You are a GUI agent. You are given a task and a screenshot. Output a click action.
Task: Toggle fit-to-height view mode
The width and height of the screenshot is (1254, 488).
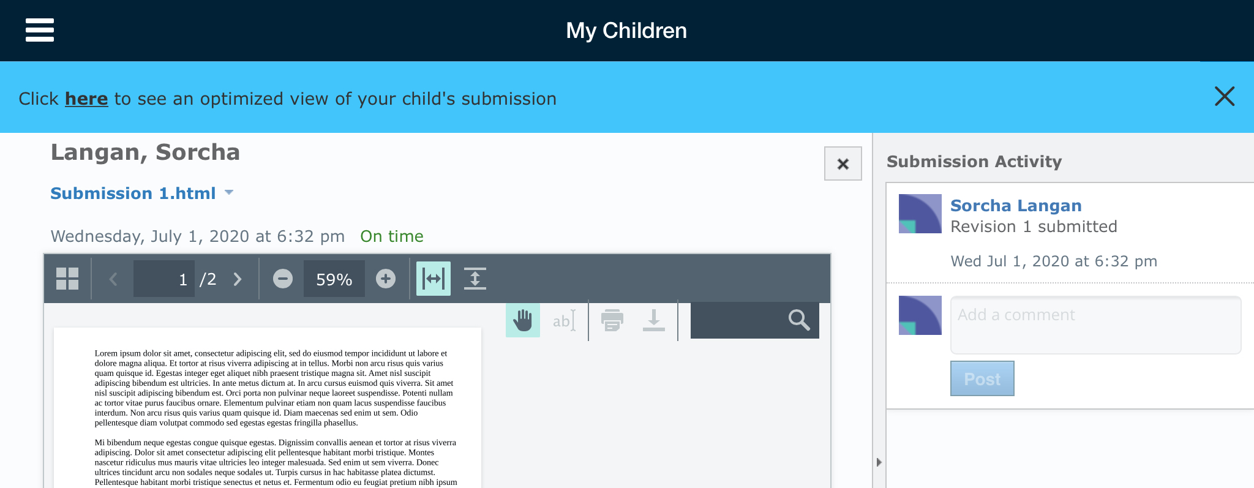pyautogui.click(x=475, y=279)
